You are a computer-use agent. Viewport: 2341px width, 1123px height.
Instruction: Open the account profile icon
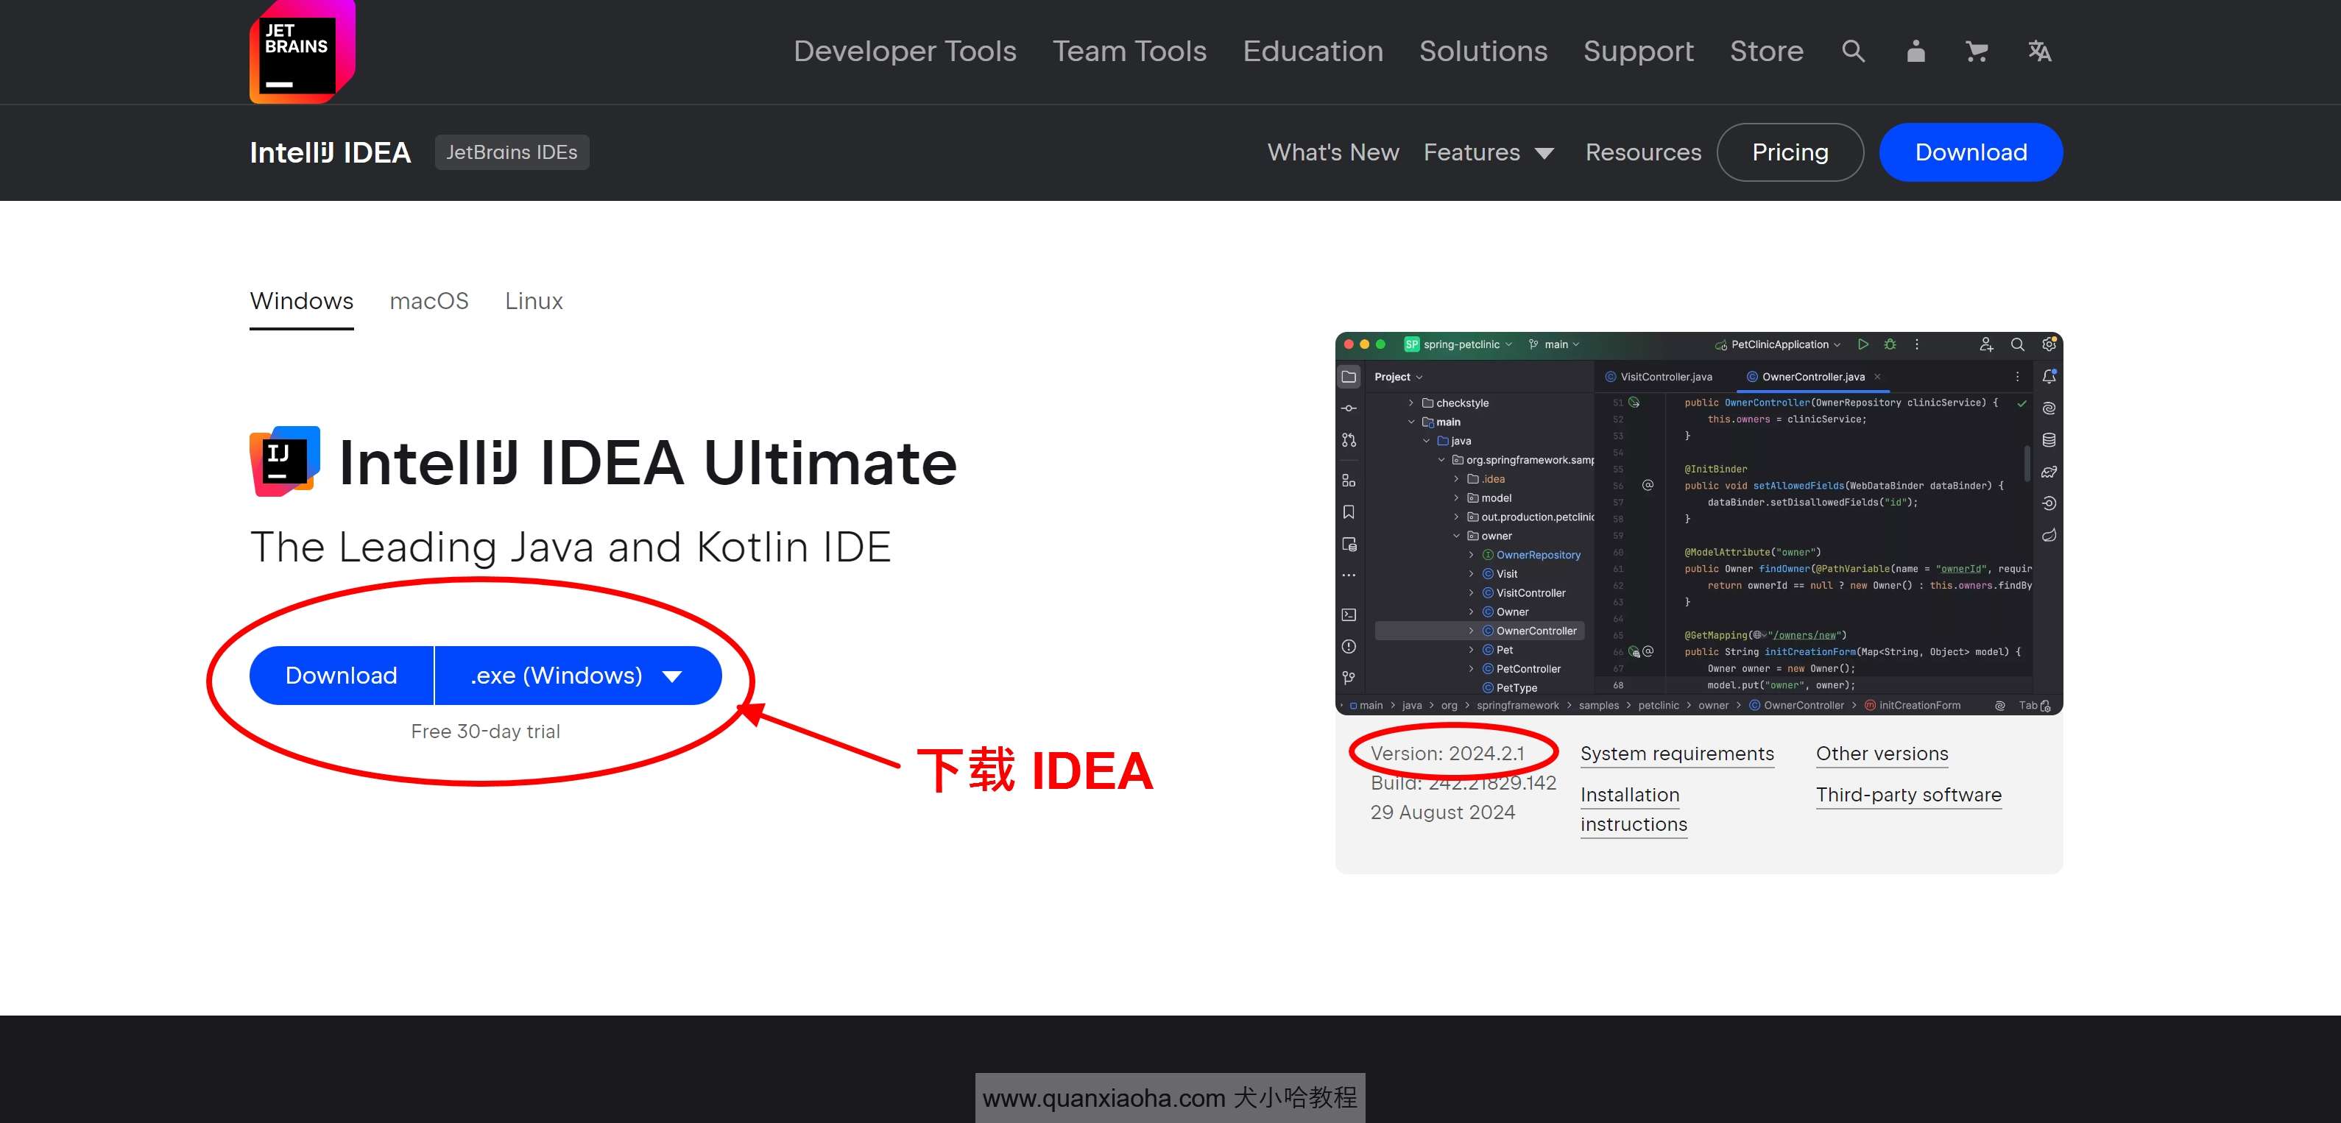(x=1915, y=51)
